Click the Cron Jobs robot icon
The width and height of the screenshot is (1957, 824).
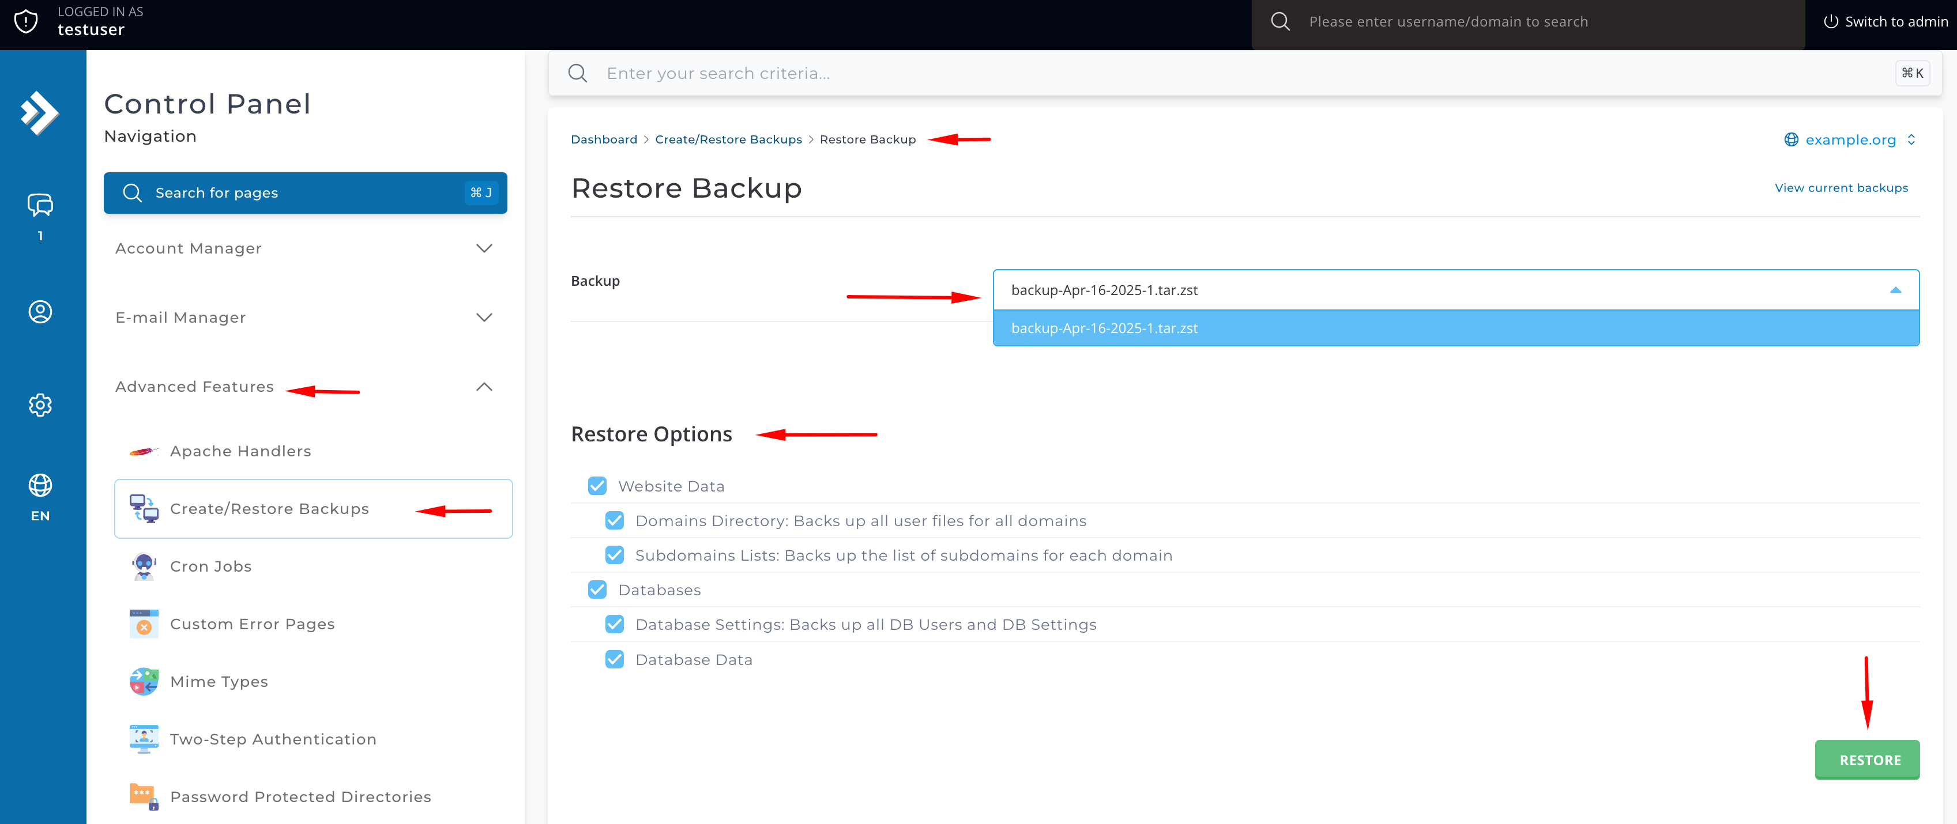[x=144, y=566]
